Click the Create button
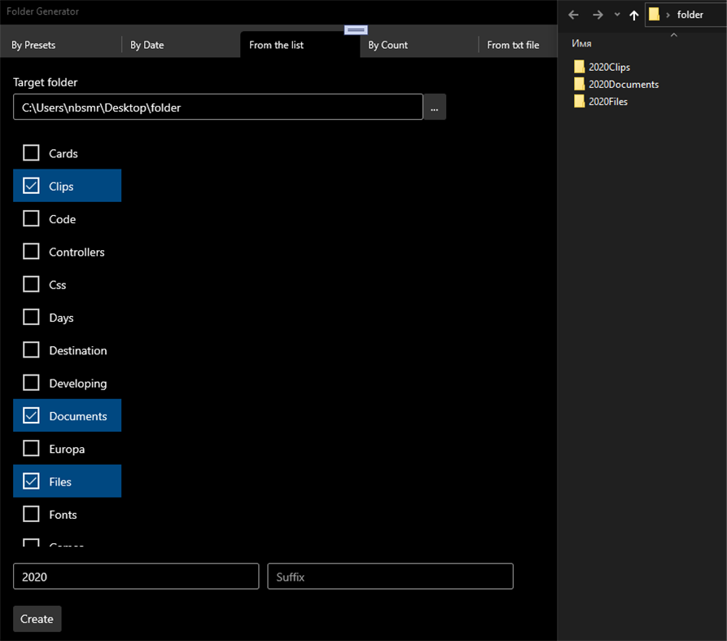Screen dimensions: 727x641 37,618
